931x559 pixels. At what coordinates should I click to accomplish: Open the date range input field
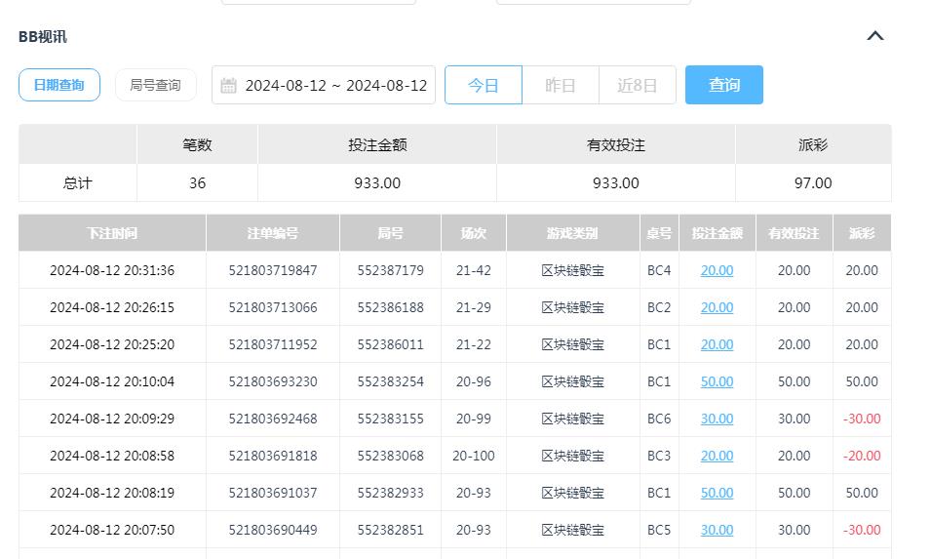coord(334,86)
